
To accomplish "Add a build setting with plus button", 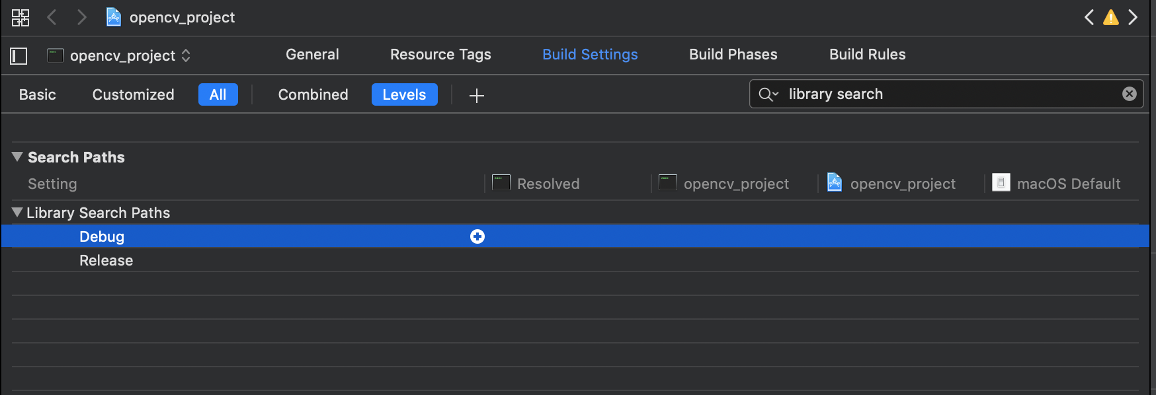I will [477, 96].
